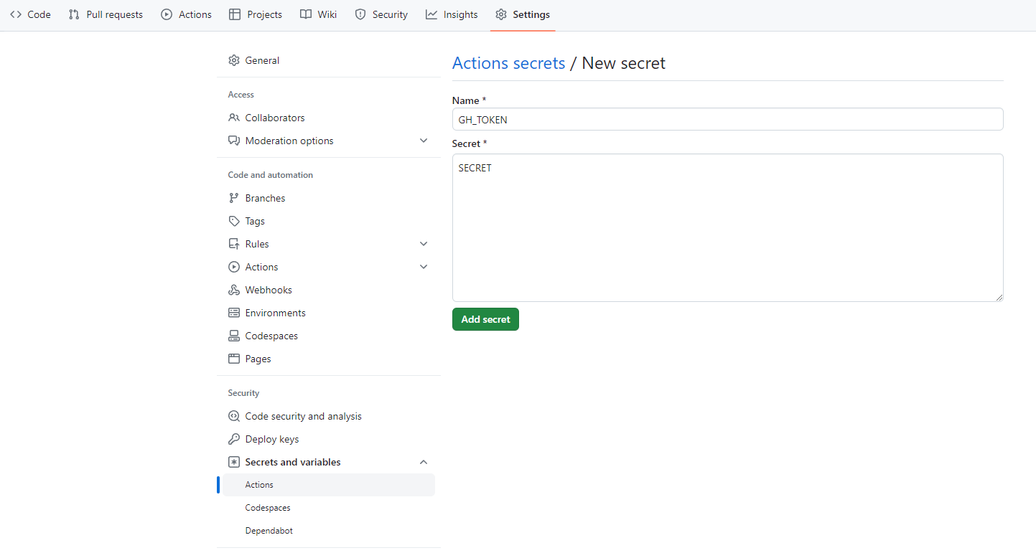The width and height of the screenshot is (1036, 553).
Task: Click the Secret textarea resize handle
Action: (998, 296)
